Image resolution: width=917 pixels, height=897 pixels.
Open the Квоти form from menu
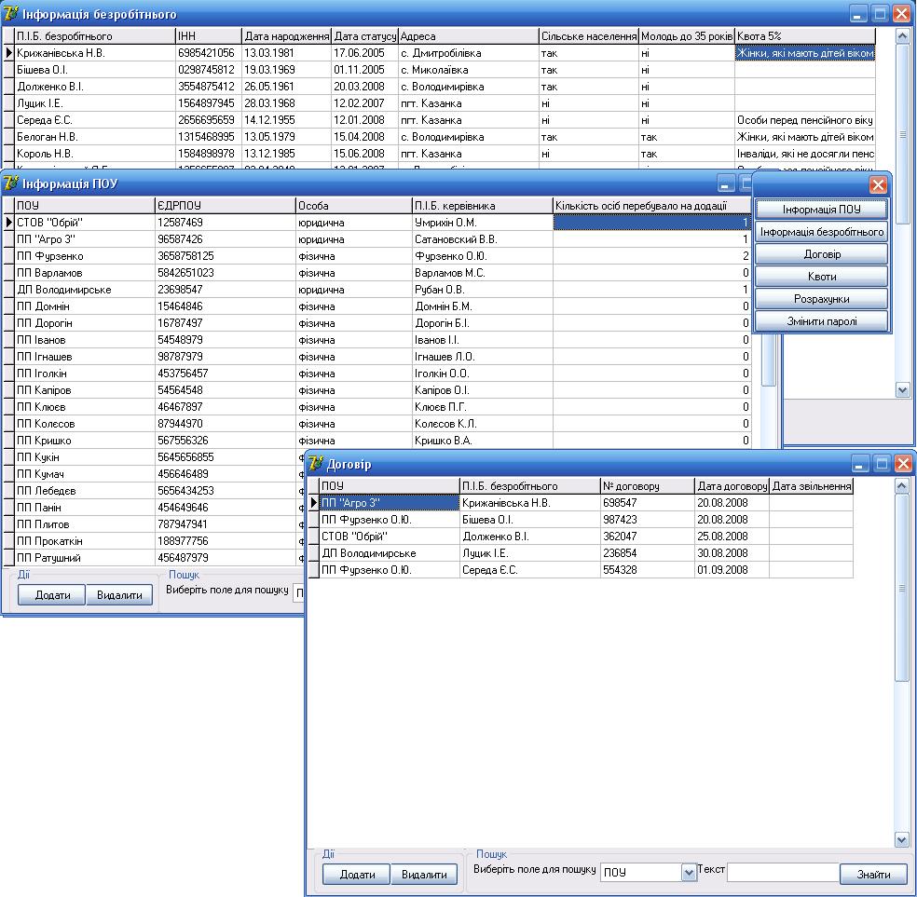821,277
